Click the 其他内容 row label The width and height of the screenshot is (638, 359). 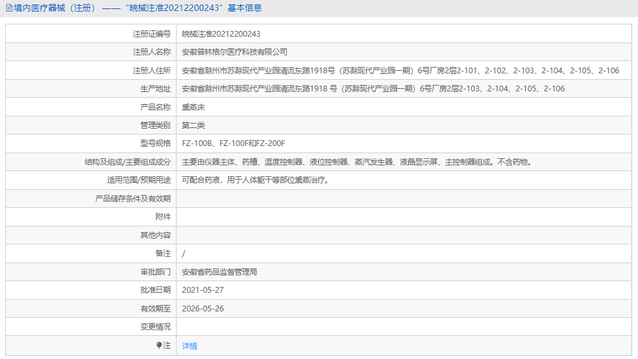155,235
